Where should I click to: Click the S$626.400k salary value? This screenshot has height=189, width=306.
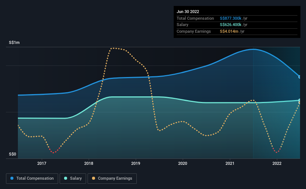click(231, 25)
